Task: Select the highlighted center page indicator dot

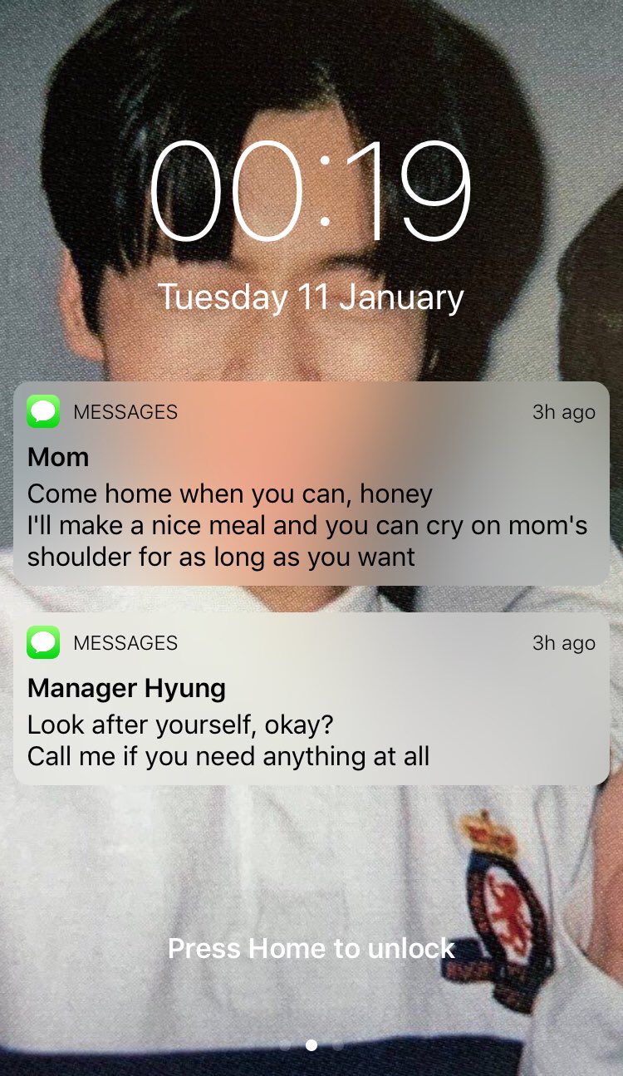Action: tap(311, 1045)
